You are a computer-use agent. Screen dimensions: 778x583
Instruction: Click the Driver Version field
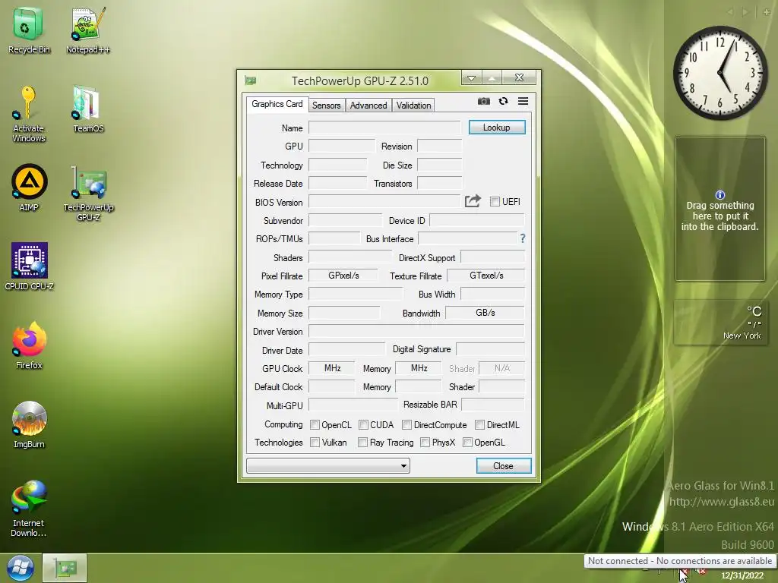point(416,331)
